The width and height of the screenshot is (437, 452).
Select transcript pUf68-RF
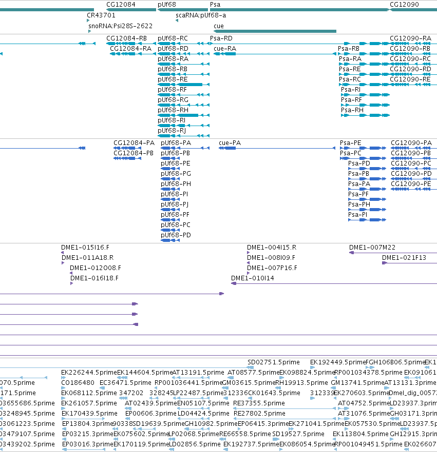[x=172, y=90]
